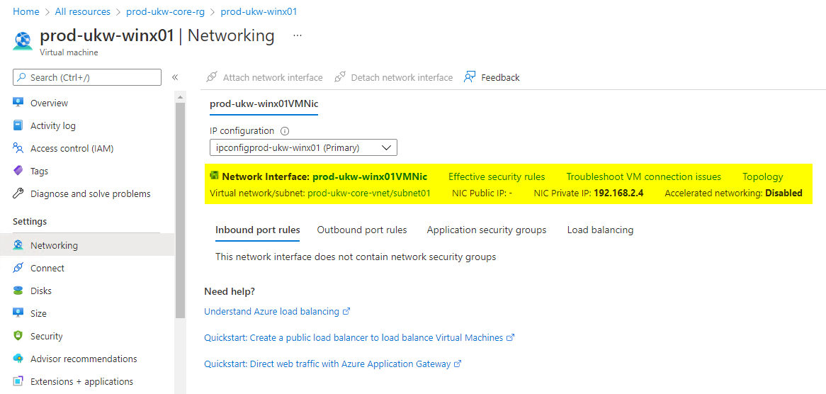Click the Disks icon in Settings
The width and height of the screenshot is (826, 394).
coord(18,291)
